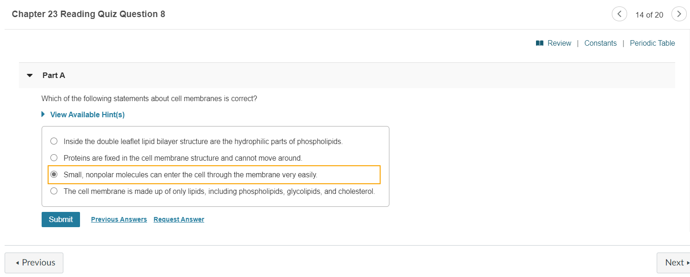Click the Review link text
The width and height of the screenshot is (690, 277).
[x=559, y=42]
